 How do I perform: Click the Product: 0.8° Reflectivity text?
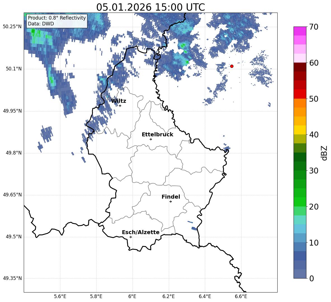coord(57,18)
